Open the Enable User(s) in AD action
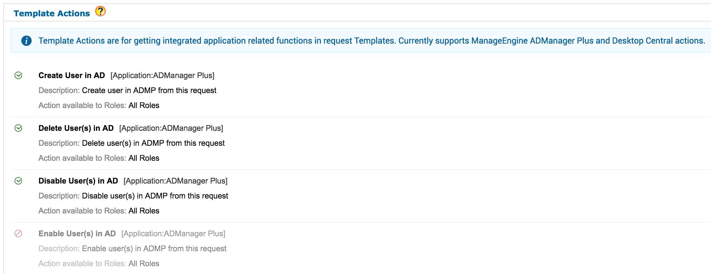The width and height of the screenshot is (711, 274). [77, 234]
